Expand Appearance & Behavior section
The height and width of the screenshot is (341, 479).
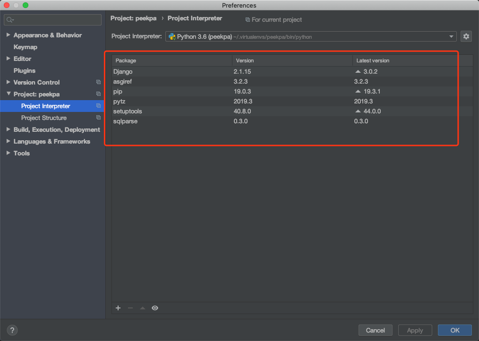pyautogui.click(x=8, y=35)
